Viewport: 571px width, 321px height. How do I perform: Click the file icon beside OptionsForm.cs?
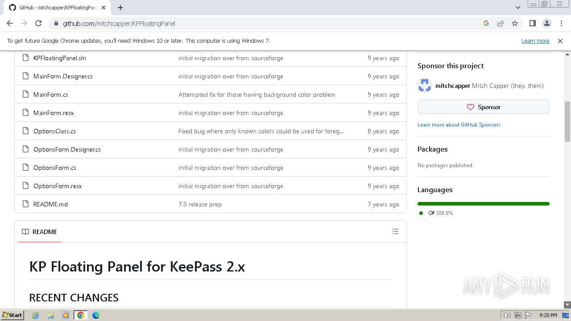pyautogui.click(x=26, y=168)
